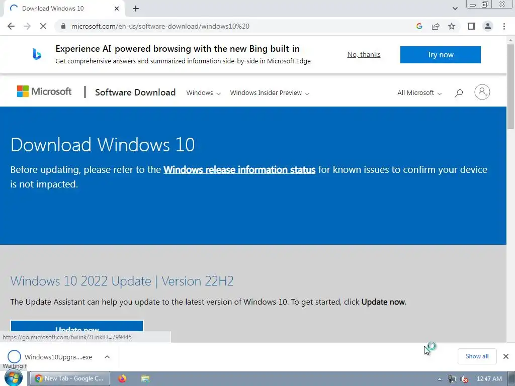Open File Explorer from taskbar
The image size is (515, 386).
coord(145,378)
